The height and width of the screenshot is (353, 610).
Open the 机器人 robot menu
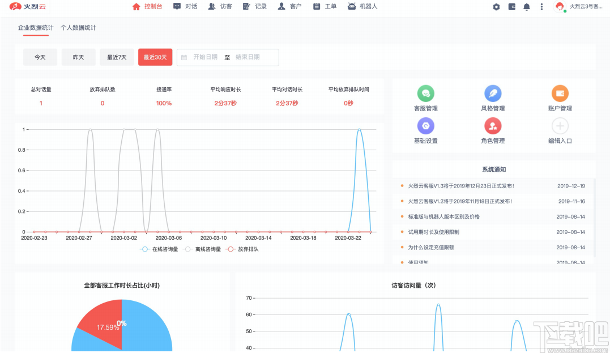pos(362,7)
